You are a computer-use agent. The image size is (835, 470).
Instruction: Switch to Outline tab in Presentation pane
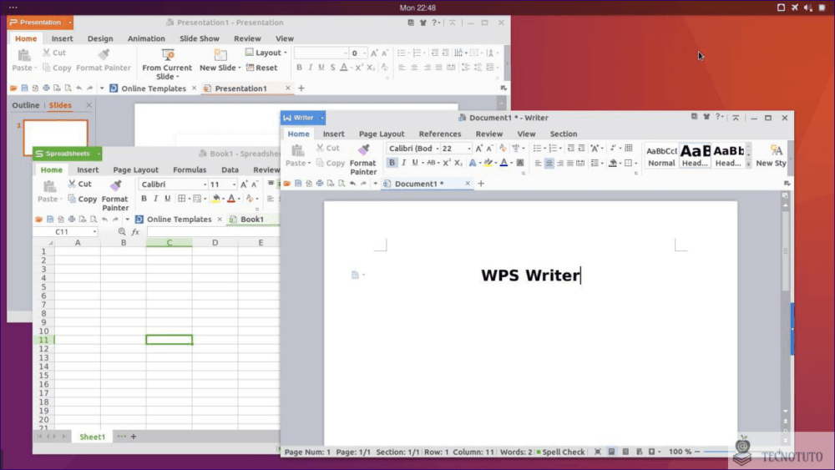pyautogui.click(x=26, y=105)
